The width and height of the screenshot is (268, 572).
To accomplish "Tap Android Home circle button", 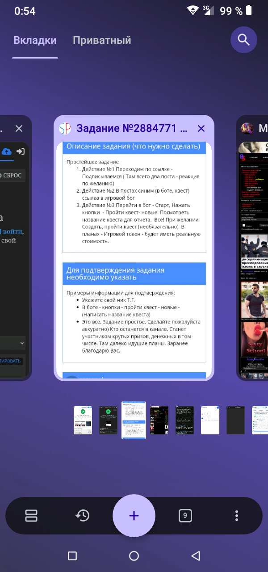I will click(x=134, y=555).
